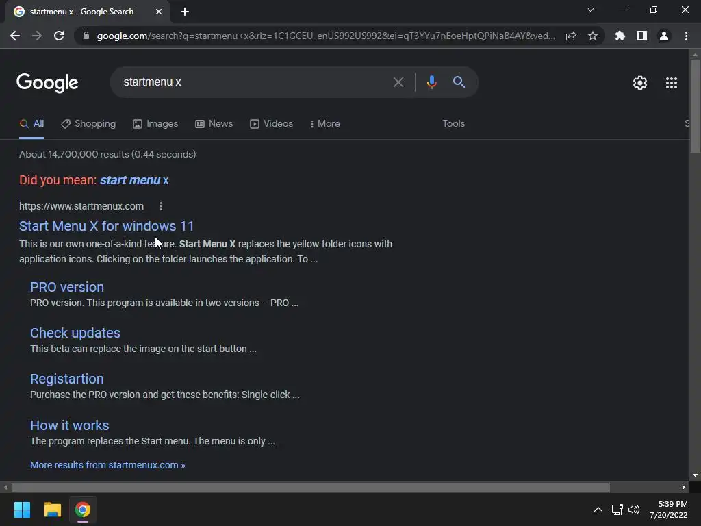701x526 pixels.
Task: Show hidden tray icons with the chevron
Action: coord(598,510)
